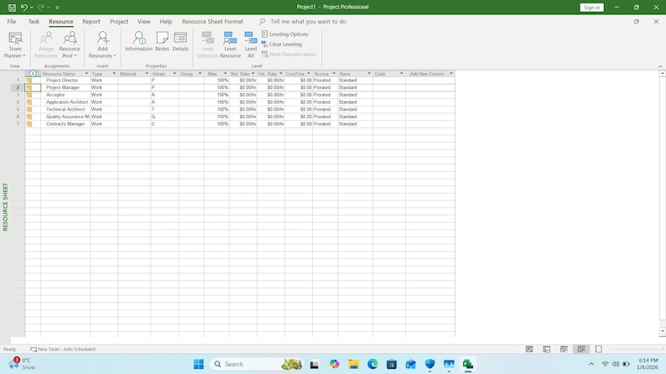Collapse the ribbon with the chevron
This screenshot has width=666, height=374.
[660, 66]
